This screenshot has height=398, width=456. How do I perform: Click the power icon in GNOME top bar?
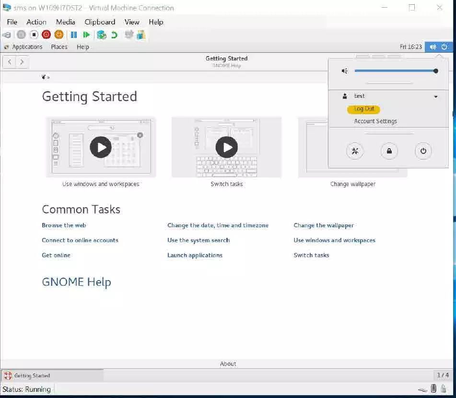point(444,47)
